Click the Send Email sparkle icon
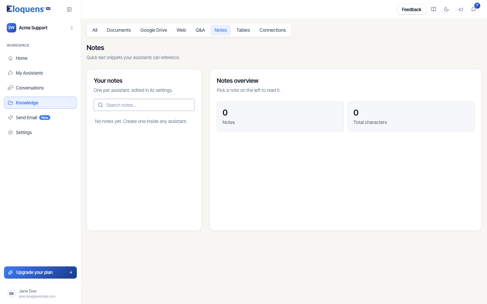The image size is (487, 304). (x=10, y=118)
